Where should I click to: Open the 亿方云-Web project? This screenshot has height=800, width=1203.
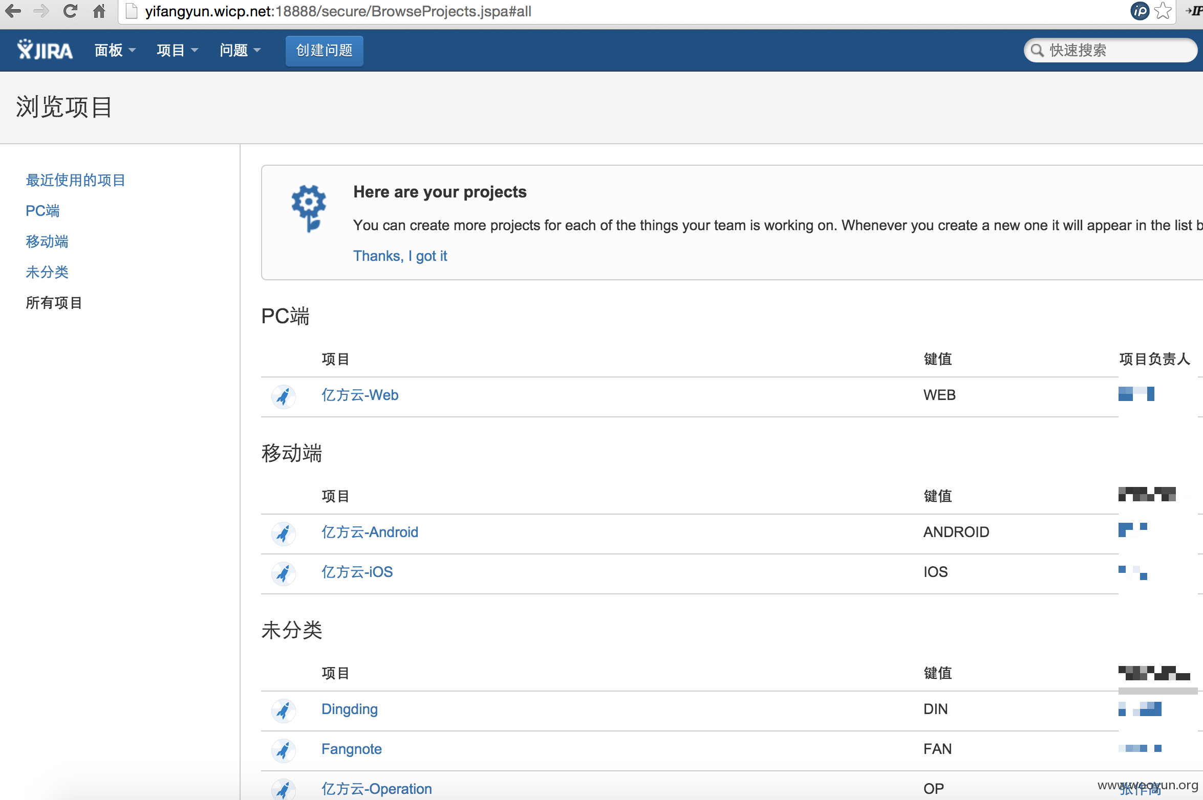tap(360, 395)
